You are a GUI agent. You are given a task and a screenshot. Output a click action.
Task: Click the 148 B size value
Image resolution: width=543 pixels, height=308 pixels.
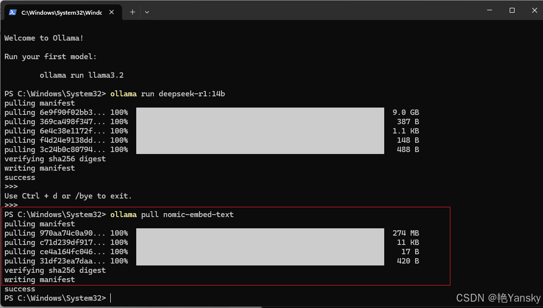point(408,140)
